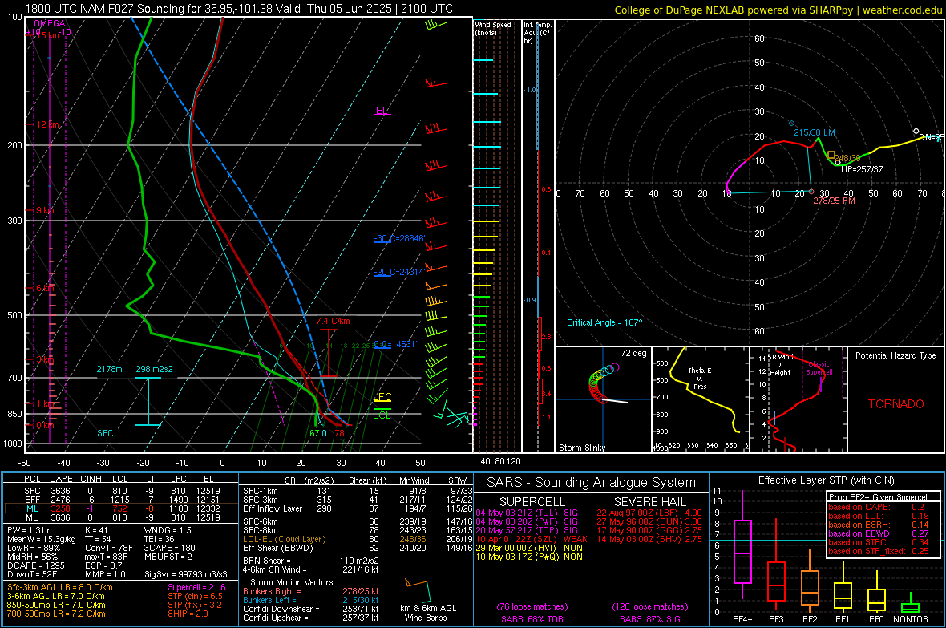Click the 'Effective Layer STP (with CIN)' title
Screen dimensions: 946x628
[x=826, y=480]
